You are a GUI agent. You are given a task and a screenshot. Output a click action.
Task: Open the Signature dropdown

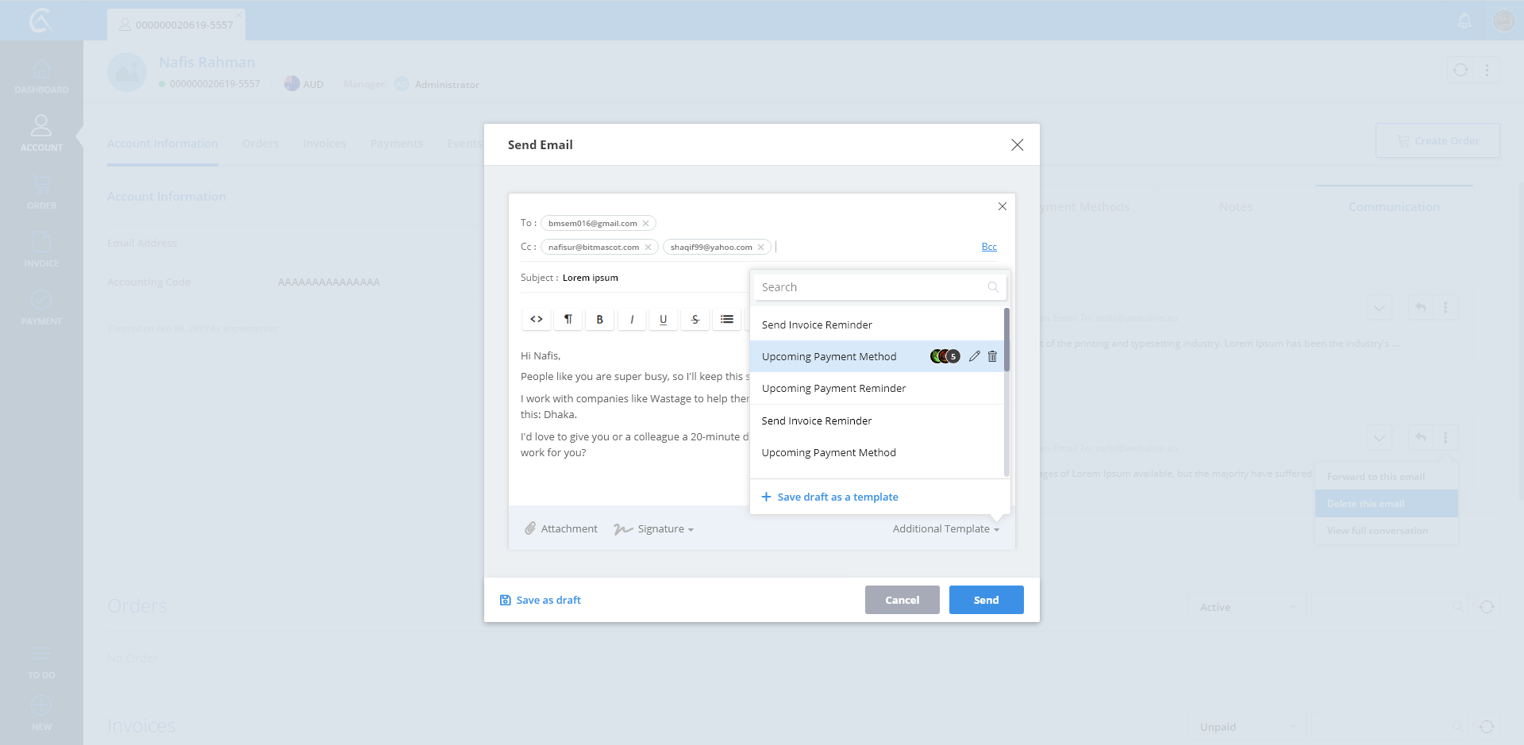click(654, 528)
